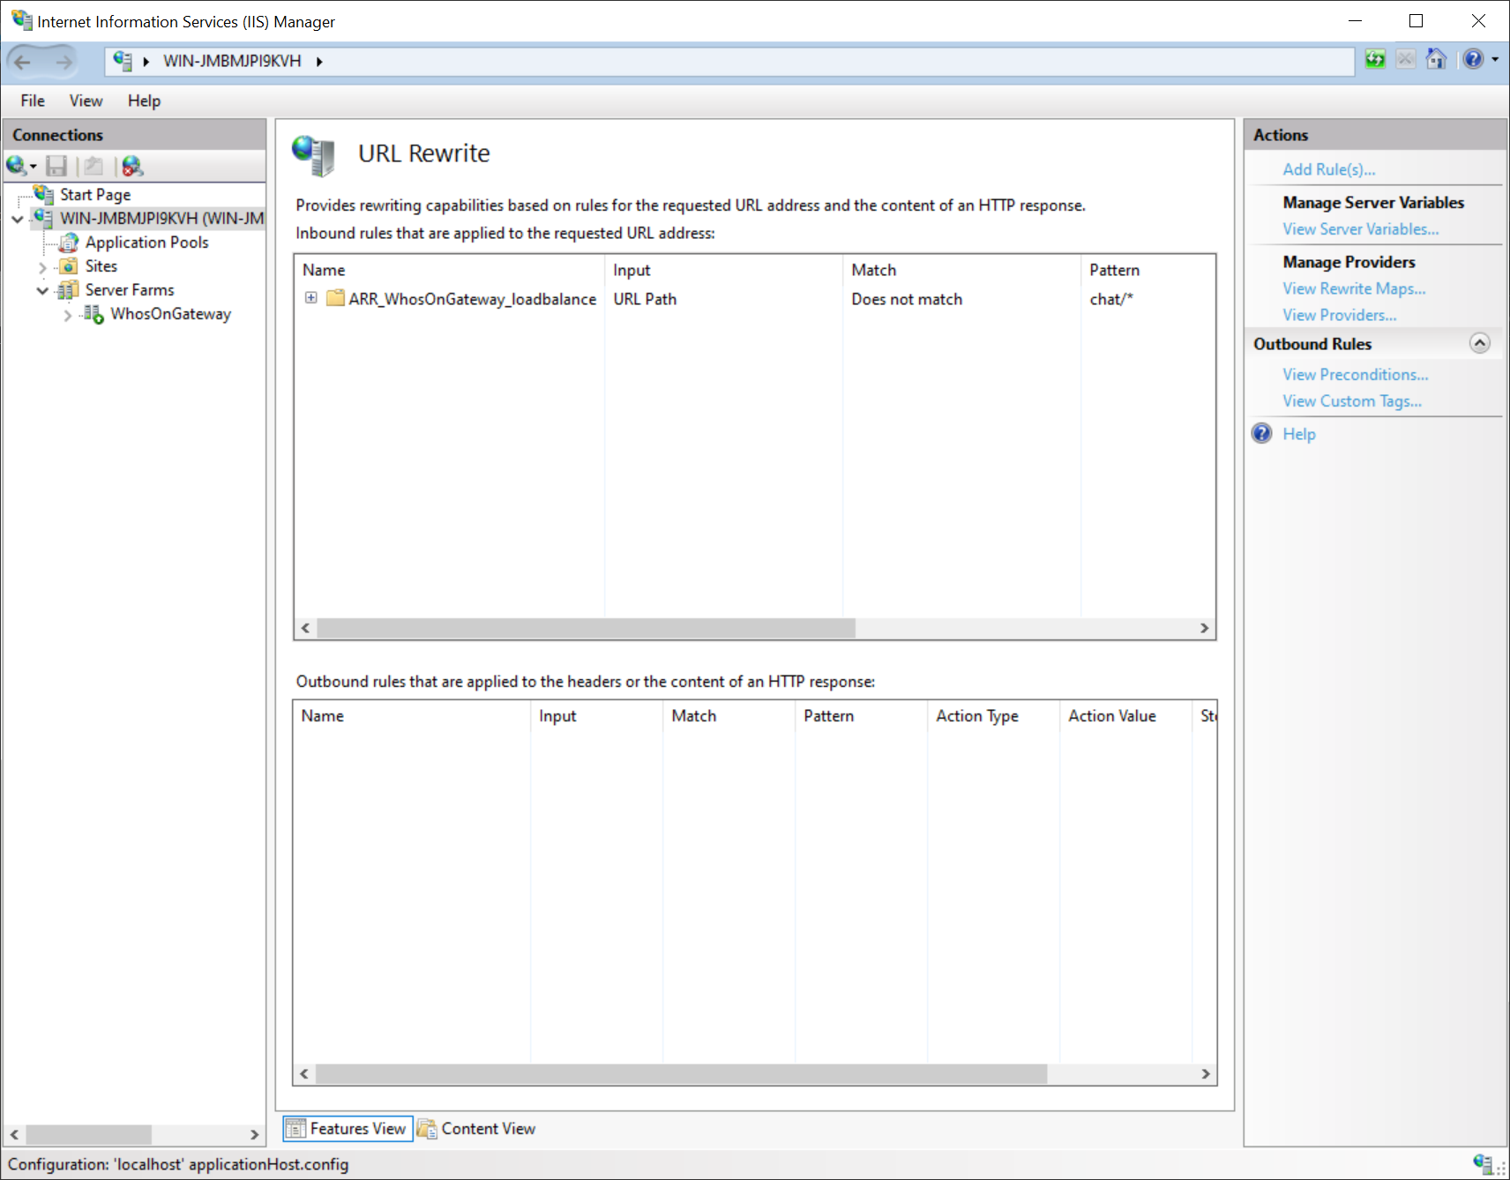Viewport: 1510px width, 1180px height.
Task: Expand the ARR_WhosOnGateway_loadbalance rule
Action: 311,298
